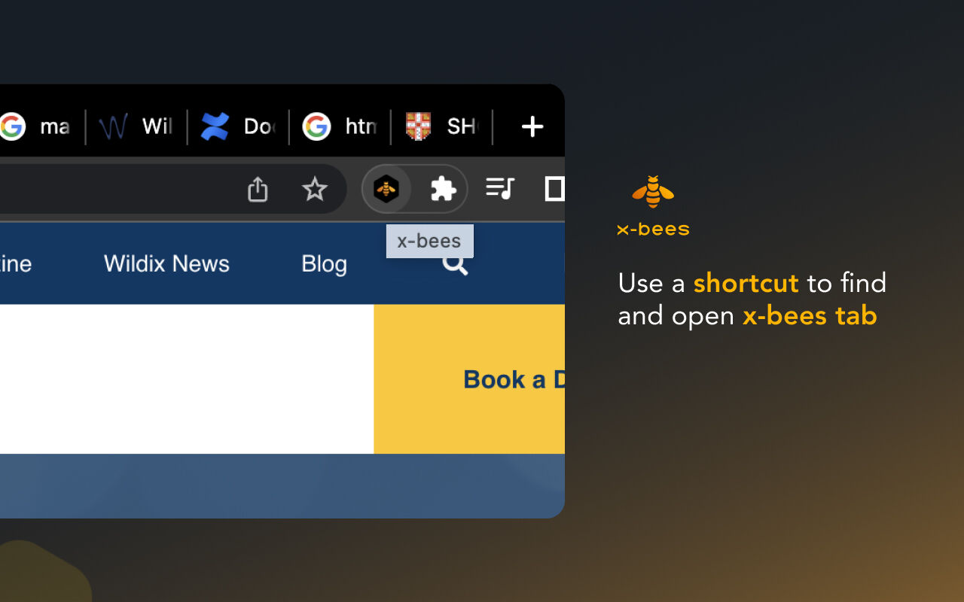Viewport: 964px width, 602px height.
Task: Switch to the Google 'htn' tab
Action: 340,126
